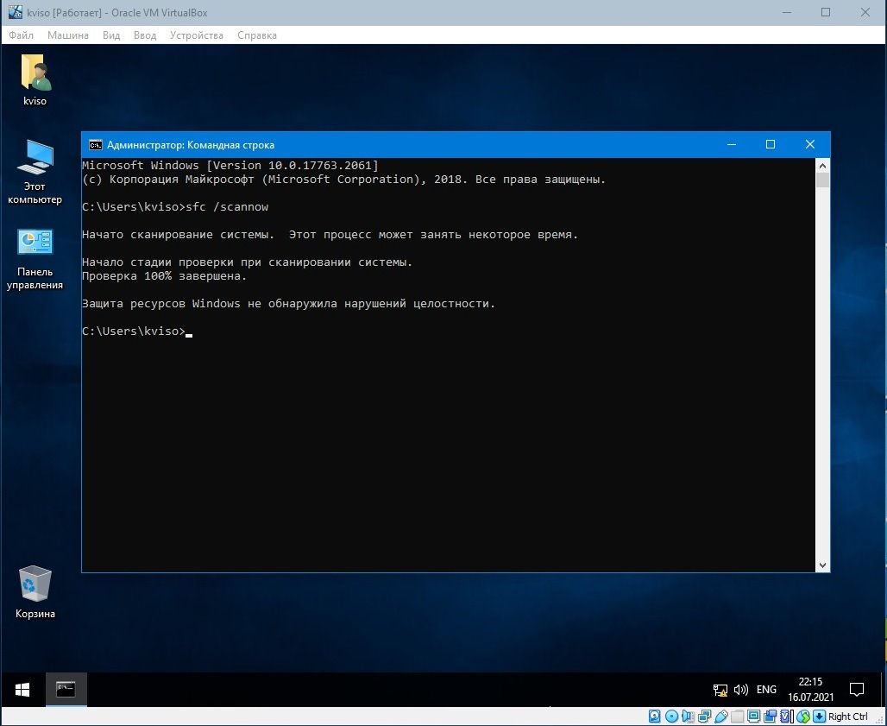The height and width of the screenshot is (726, 887).
Task: Open the clock showing 22:15
Action: coord(810,689)
